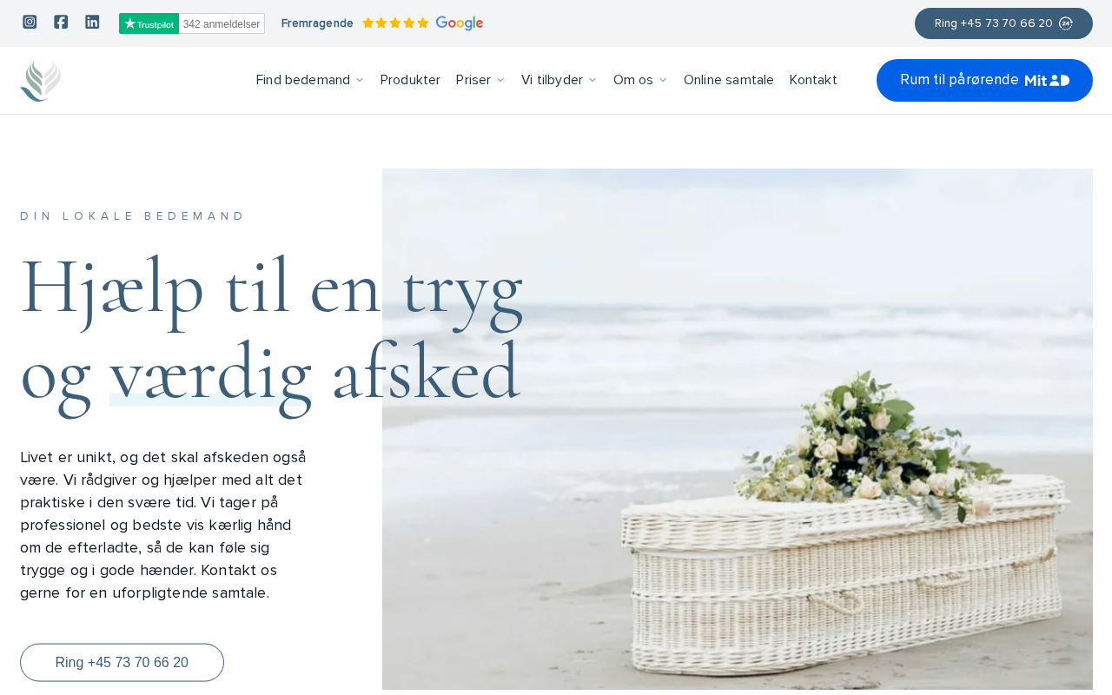Click the wicker coffin beach image

point(738,430)
